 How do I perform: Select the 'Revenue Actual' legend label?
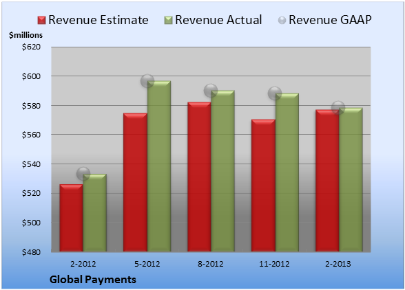218,20
